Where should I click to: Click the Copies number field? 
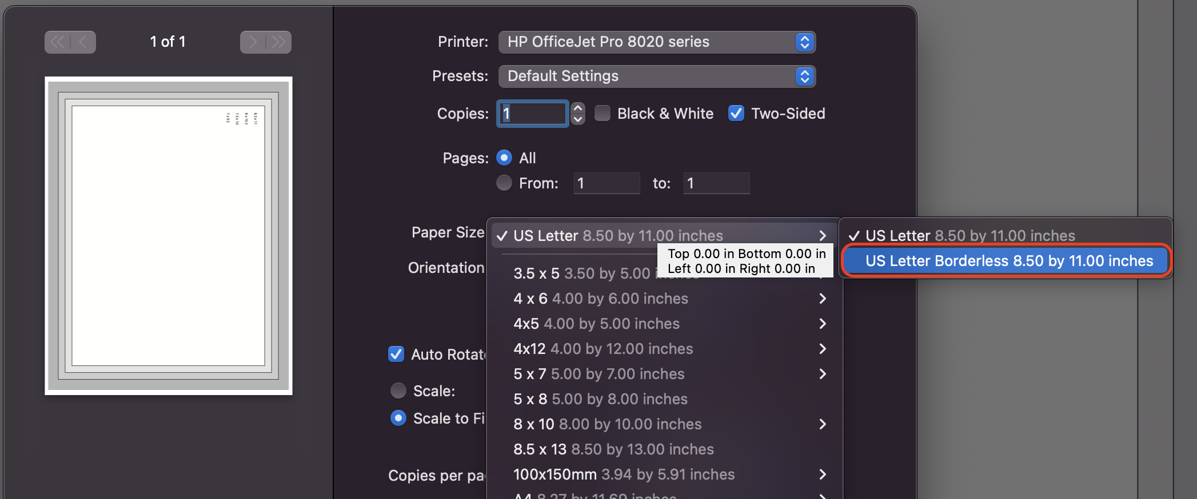tap(533, 113)
